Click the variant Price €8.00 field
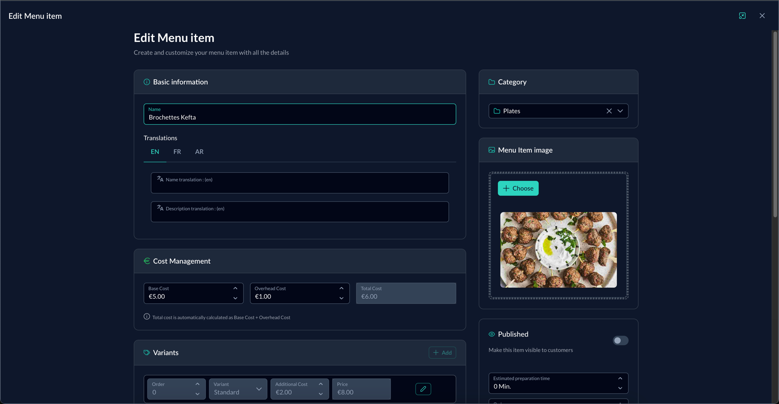The width and height of the screenshot is (779, 404). click(x=362, y=389)
